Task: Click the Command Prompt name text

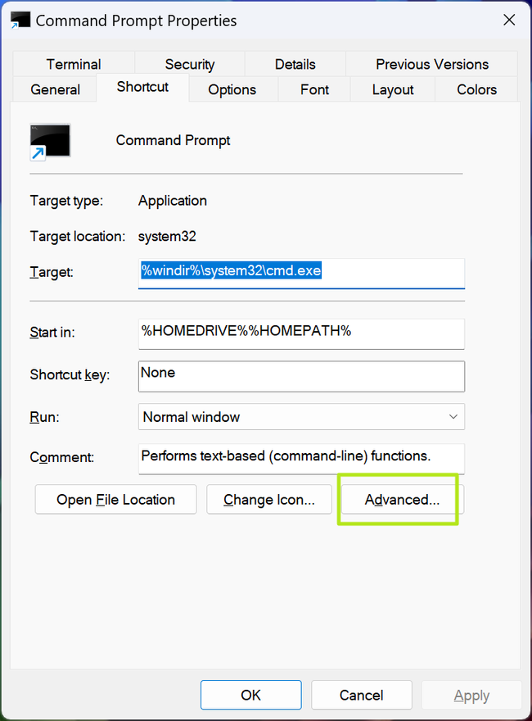Action: (173, 140)
